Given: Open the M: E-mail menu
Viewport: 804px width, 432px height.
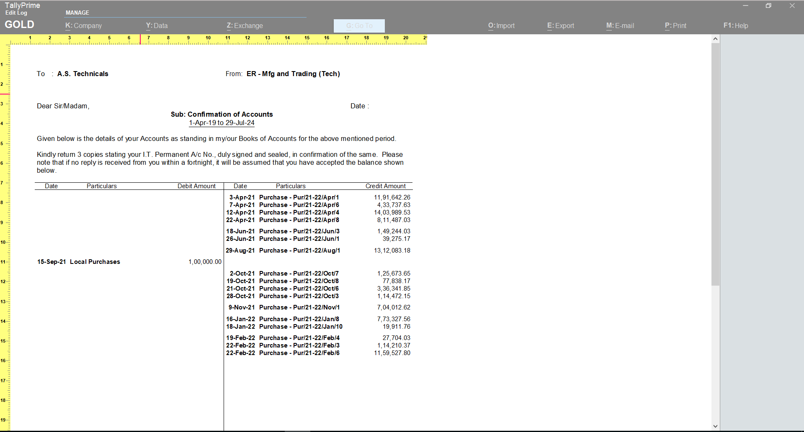Looking at the screenshot, I should (620, 26).
